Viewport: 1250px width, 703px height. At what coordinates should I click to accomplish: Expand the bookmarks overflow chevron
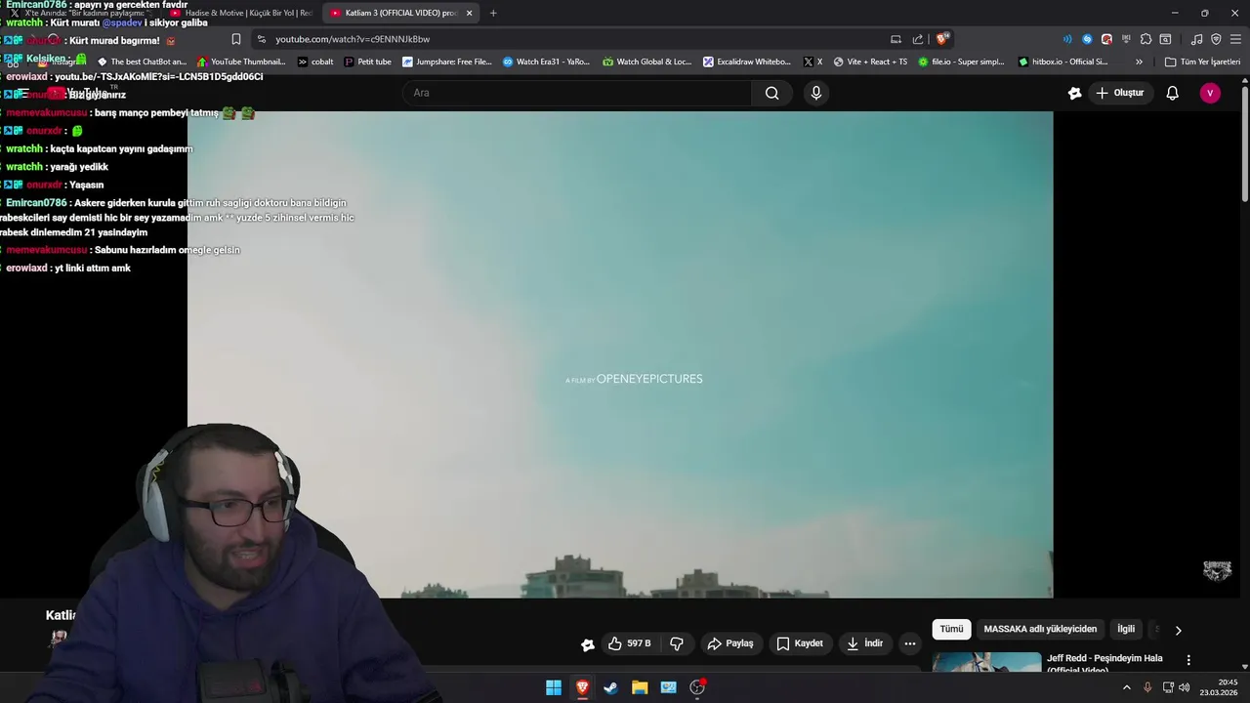[1139, 62]
